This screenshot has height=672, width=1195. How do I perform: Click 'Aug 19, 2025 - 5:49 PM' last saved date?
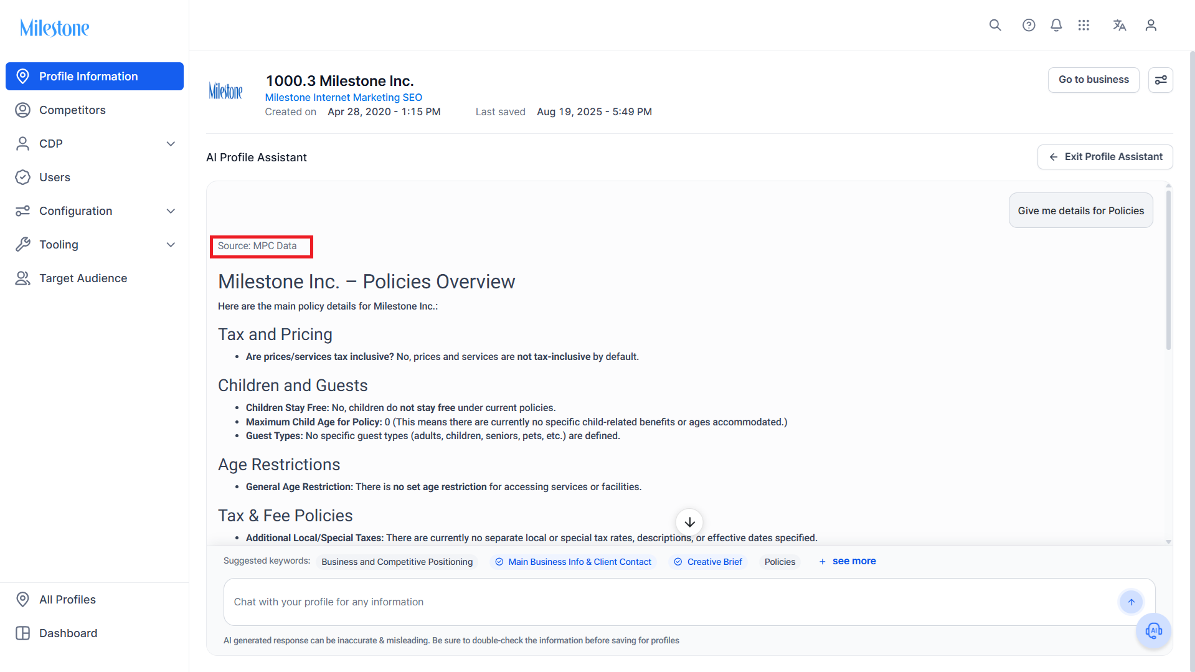(x=594, y=112)
